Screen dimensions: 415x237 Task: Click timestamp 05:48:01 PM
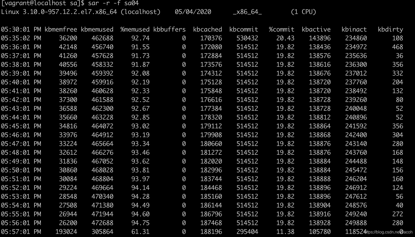(x=21, y=153)
